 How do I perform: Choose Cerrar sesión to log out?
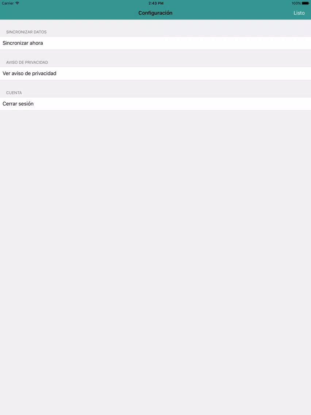click(x=155, y=104)
